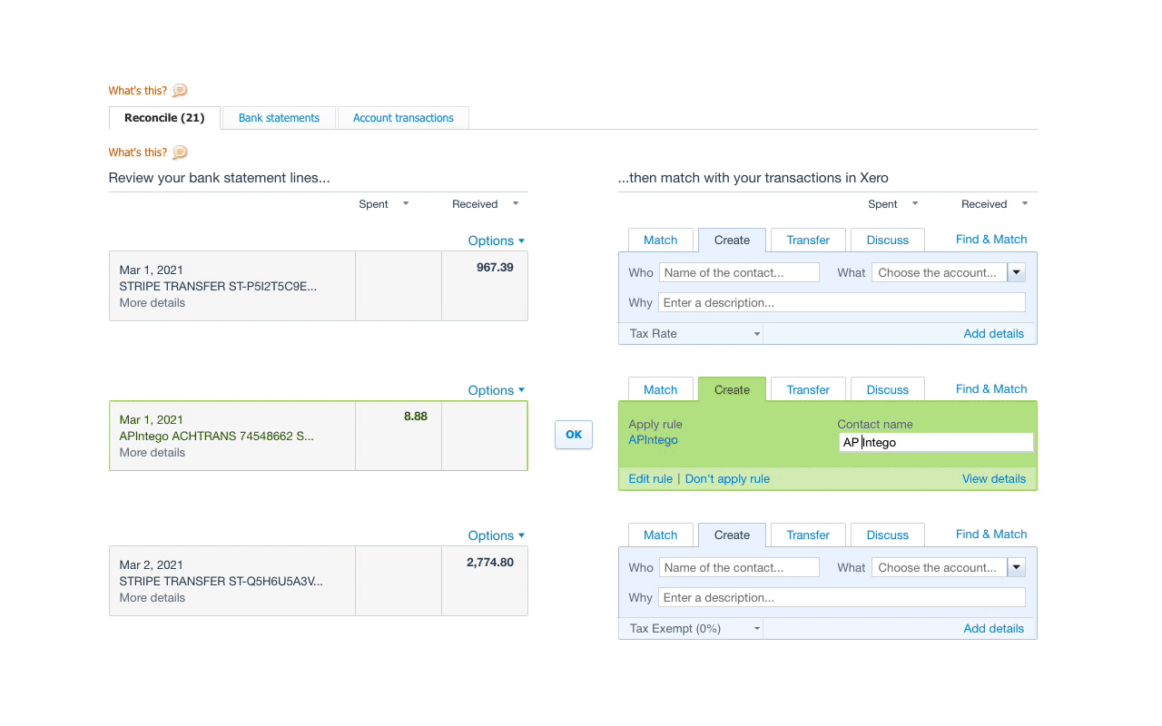Open the Account transactions tab
Viewport: 1162px width, 726px height.
point(403,118)
